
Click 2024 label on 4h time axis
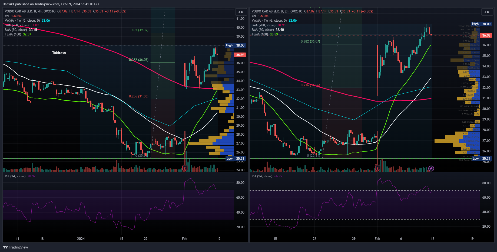pos(81,239)
